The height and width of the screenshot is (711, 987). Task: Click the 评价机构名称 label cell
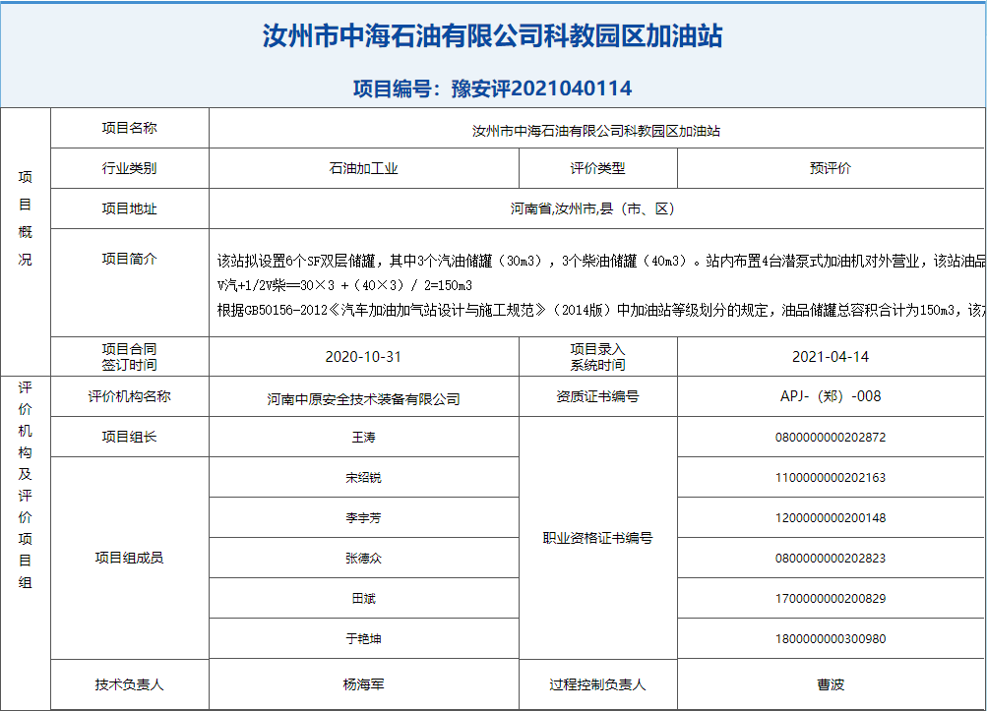(130, 396)
